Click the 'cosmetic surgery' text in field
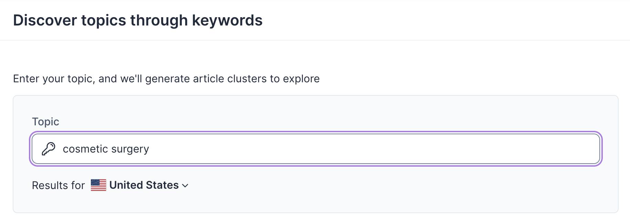 (x=106, y=149)
